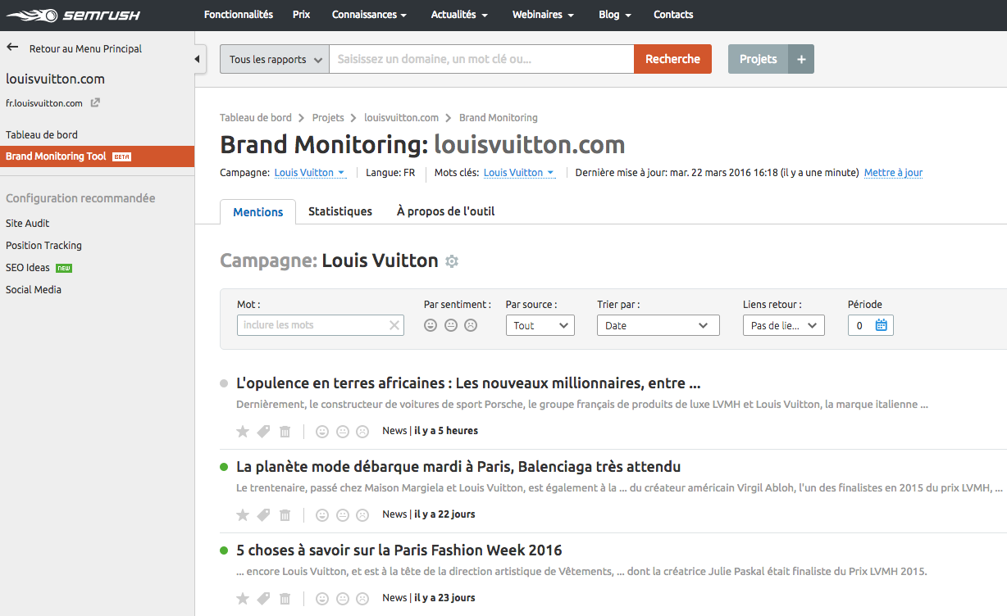Go to 'Tableau de bord' breadcrumb
Screen dimensions: 1007x616
[x=256, y=118]
